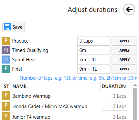139x120 pixels.
Task: Select the blue H Sprint Heat icon
Action: [x=6, y=59]
